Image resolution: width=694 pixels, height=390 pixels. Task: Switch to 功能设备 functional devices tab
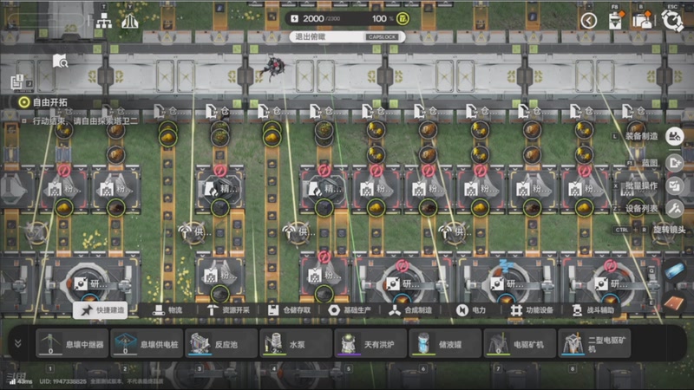[532, 310]
